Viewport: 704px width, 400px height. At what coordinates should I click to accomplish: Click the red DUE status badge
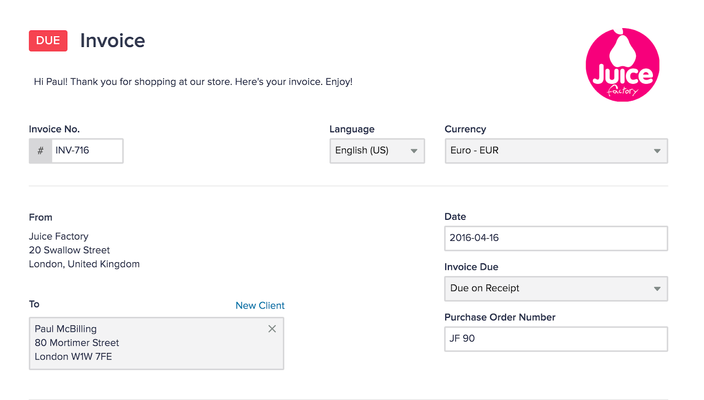[48, 41]
